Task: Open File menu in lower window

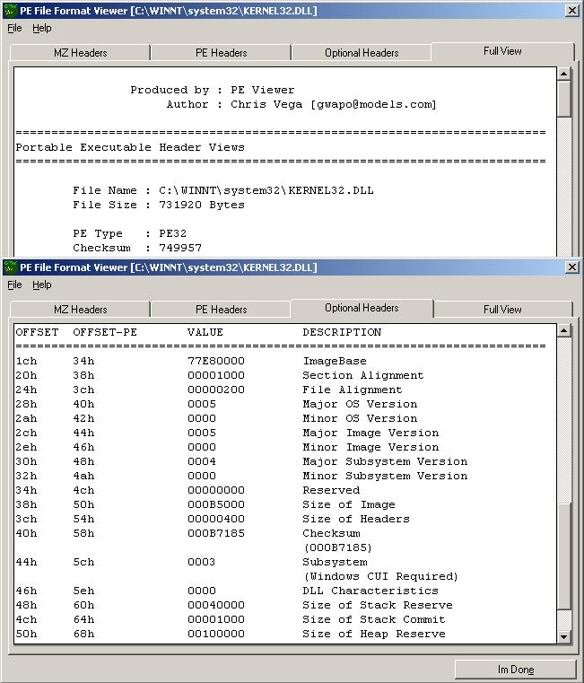Action: coord(14,285)
